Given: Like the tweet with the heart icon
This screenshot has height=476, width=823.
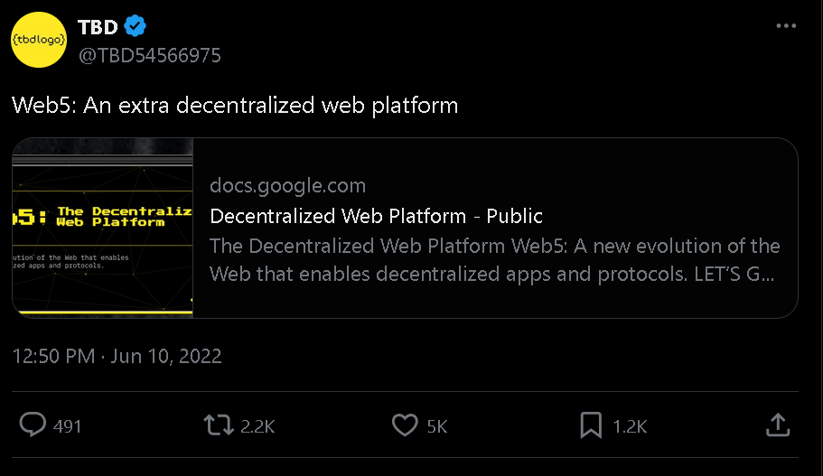Looking at the screenshot, I should 405,425.
